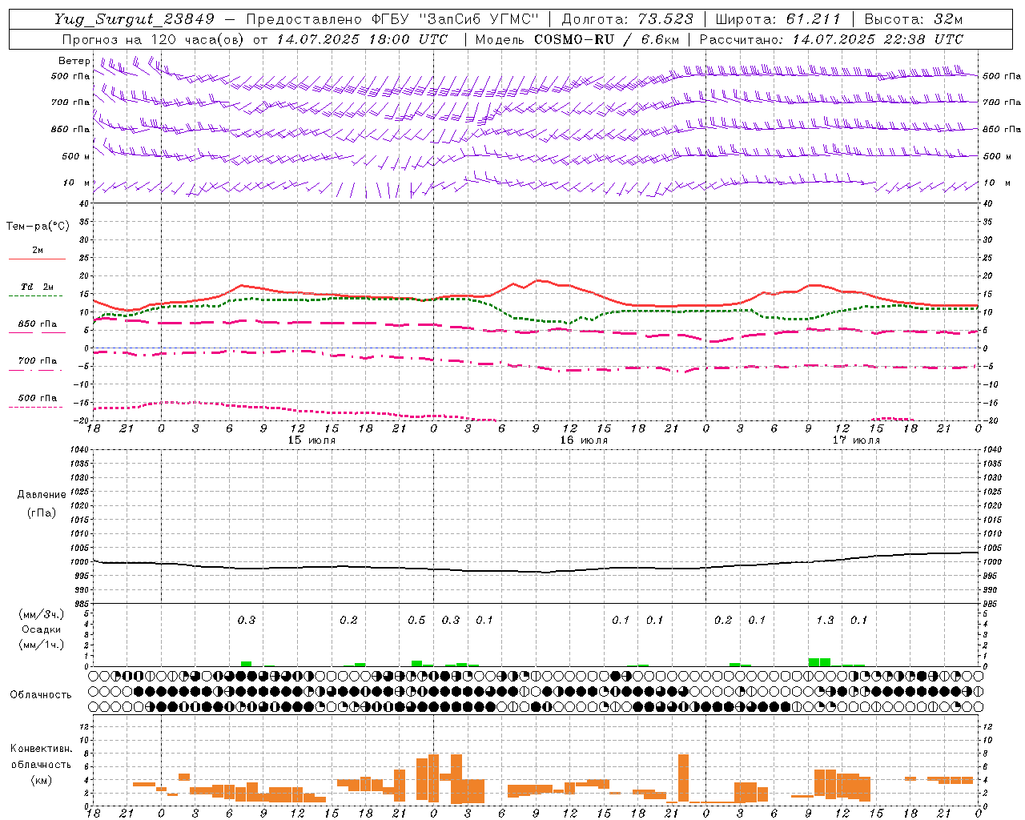The height and width of the screenshot is (820, 1025).
Task: Select the "Прогноз на 120 часа(ов)" forecast start text
Action: coord(154,39)
